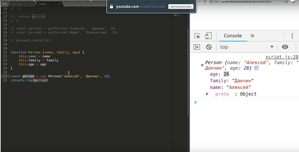The width and height of the screenshot is (299, 152).
Task: Click line 22 this.name = name
Action: point(35,56)
